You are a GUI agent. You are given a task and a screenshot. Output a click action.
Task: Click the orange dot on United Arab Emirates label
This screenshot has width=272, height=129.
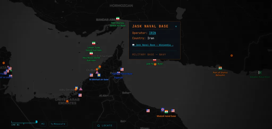coord(67,101)
